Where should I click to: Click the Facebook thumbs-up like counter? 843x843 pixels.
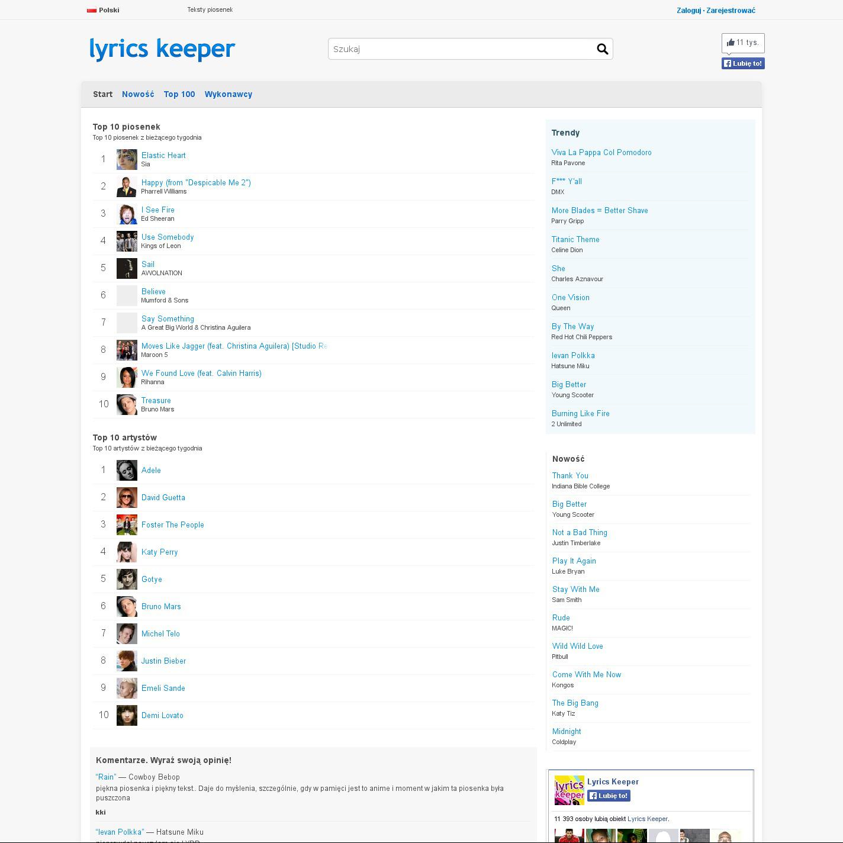coord(742,43)
